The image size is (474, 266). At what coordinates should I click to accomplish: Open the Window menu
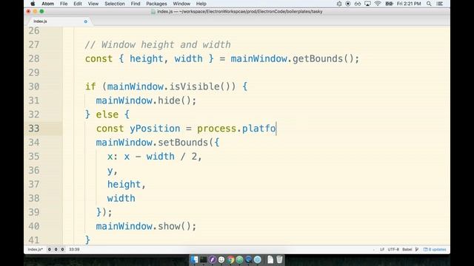(x=181, y=4)
